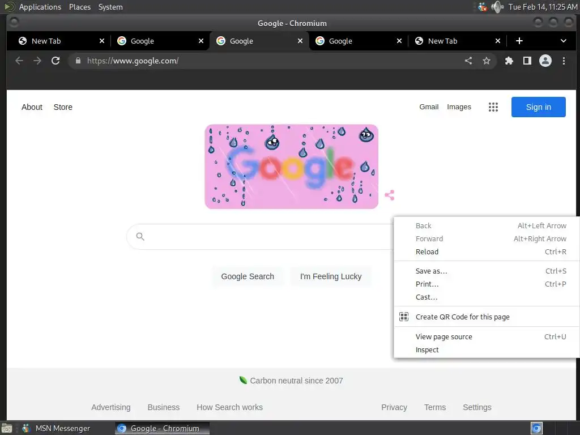Click the show desktop icon in taskbar

pos(7,428)
